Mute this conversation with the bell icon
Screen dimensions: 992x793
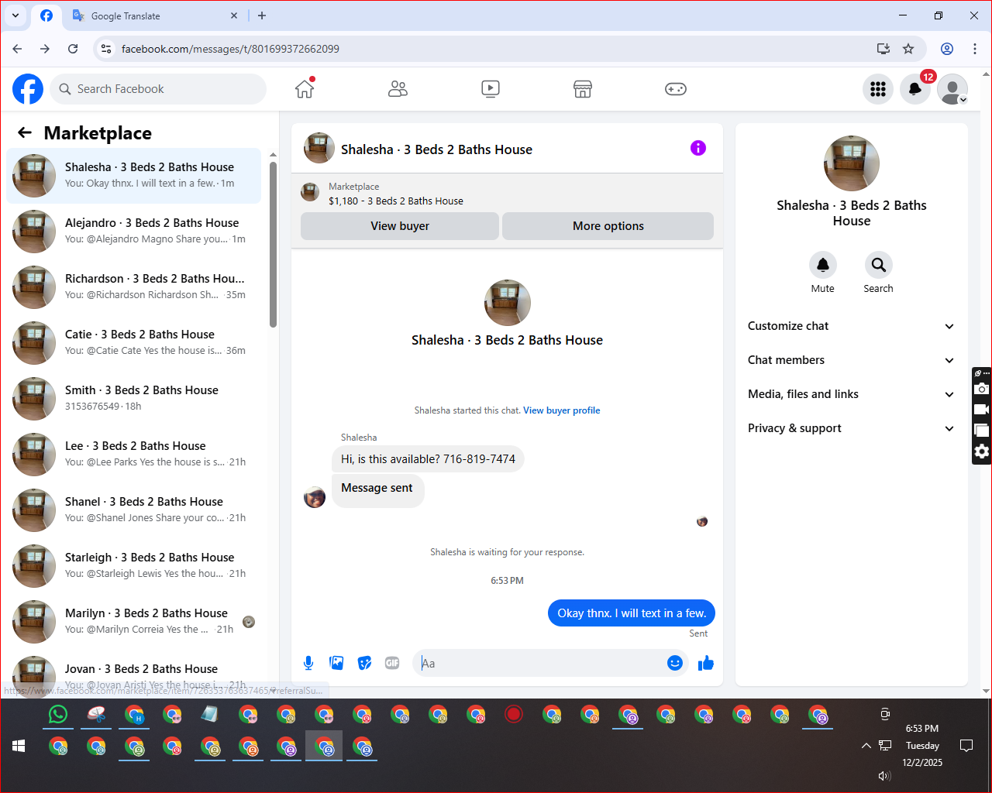click(x=823, y=265)
